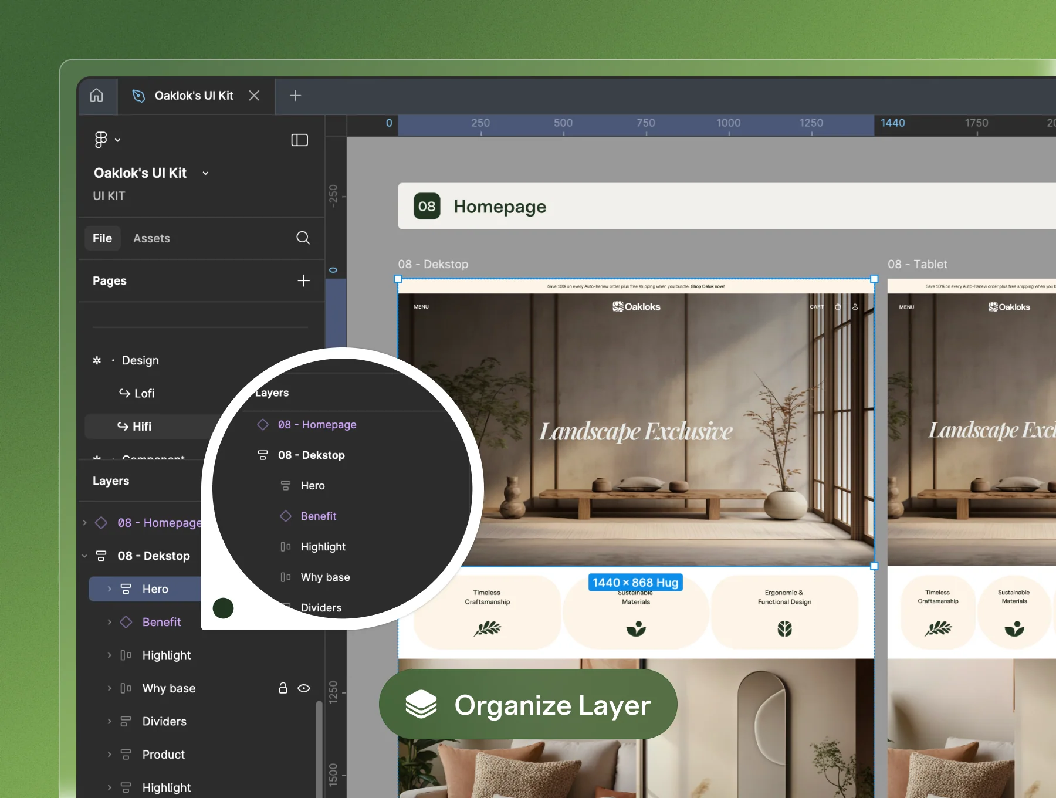The image size is (1056, 798).
Task: Open the Oaklok's UI Kit file name dropdown
Action: 205,173
